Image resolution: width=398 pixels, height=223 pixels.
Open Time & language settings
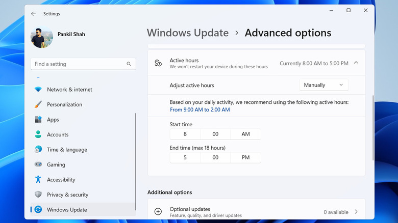click(x=67, y=150)
